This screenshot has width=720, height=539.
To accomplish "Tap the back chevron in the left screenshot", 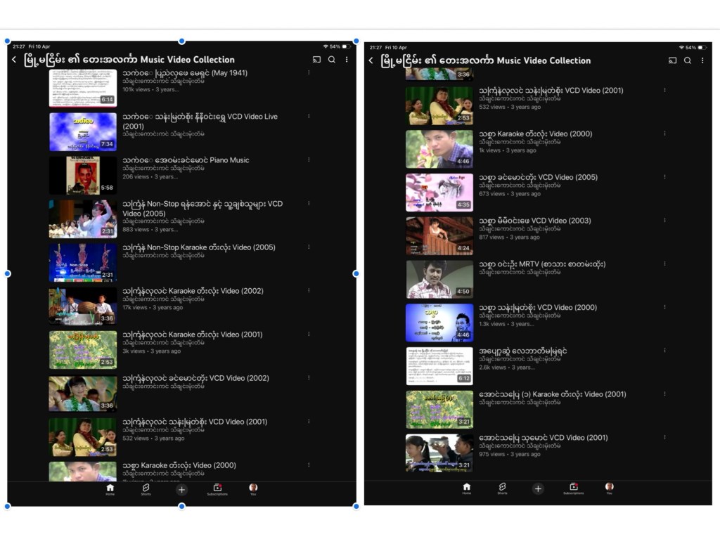I will 14,60.
